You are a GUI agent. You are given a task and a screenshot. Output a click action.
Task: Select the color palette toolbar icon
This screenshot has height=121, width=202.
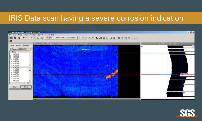click(38, 38)
